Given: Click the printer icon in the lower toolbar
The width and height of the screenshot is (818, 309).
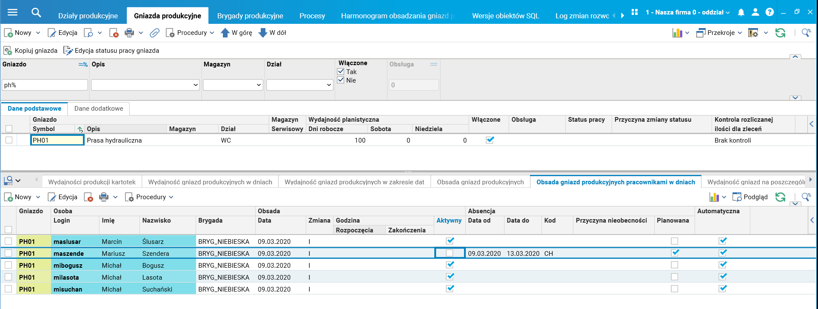Looking at the screenshot, I should pyautogui.click(x=104, y=197).
